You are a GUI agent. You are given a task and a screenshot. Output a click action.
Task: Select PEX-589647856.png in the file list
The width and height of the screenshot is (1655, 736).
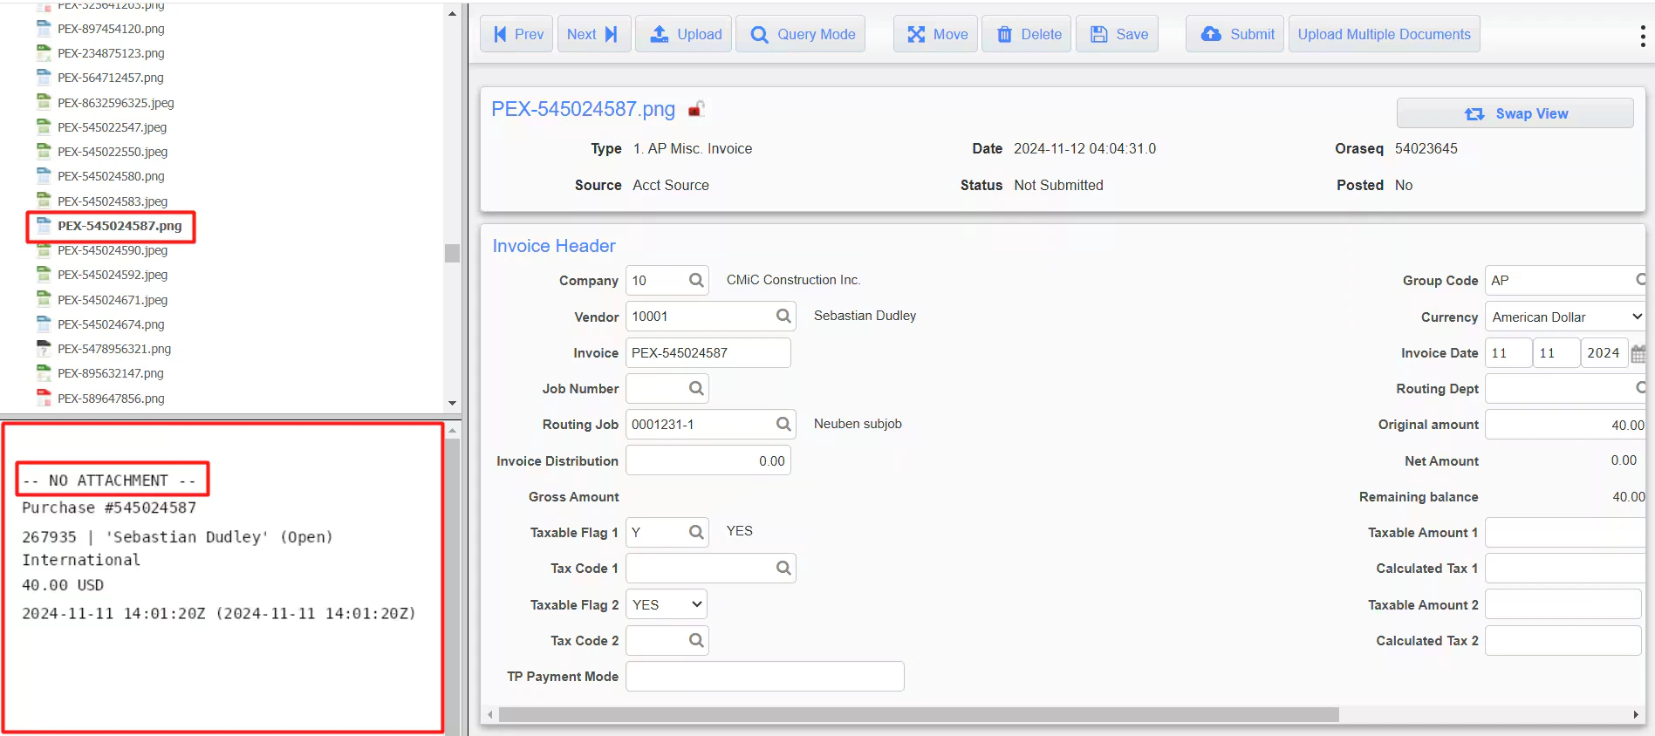tap(111, 399)
